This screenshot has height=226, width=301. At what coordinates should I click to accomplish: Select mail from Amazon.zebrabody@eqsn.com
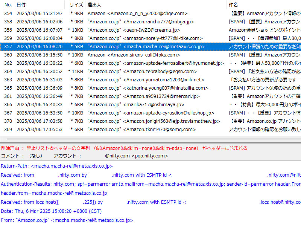(150, 71)
